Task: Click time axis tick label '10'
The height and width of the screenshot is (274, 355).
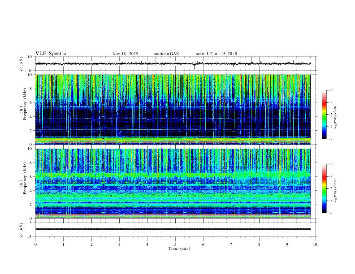Action: coord(315,244)
